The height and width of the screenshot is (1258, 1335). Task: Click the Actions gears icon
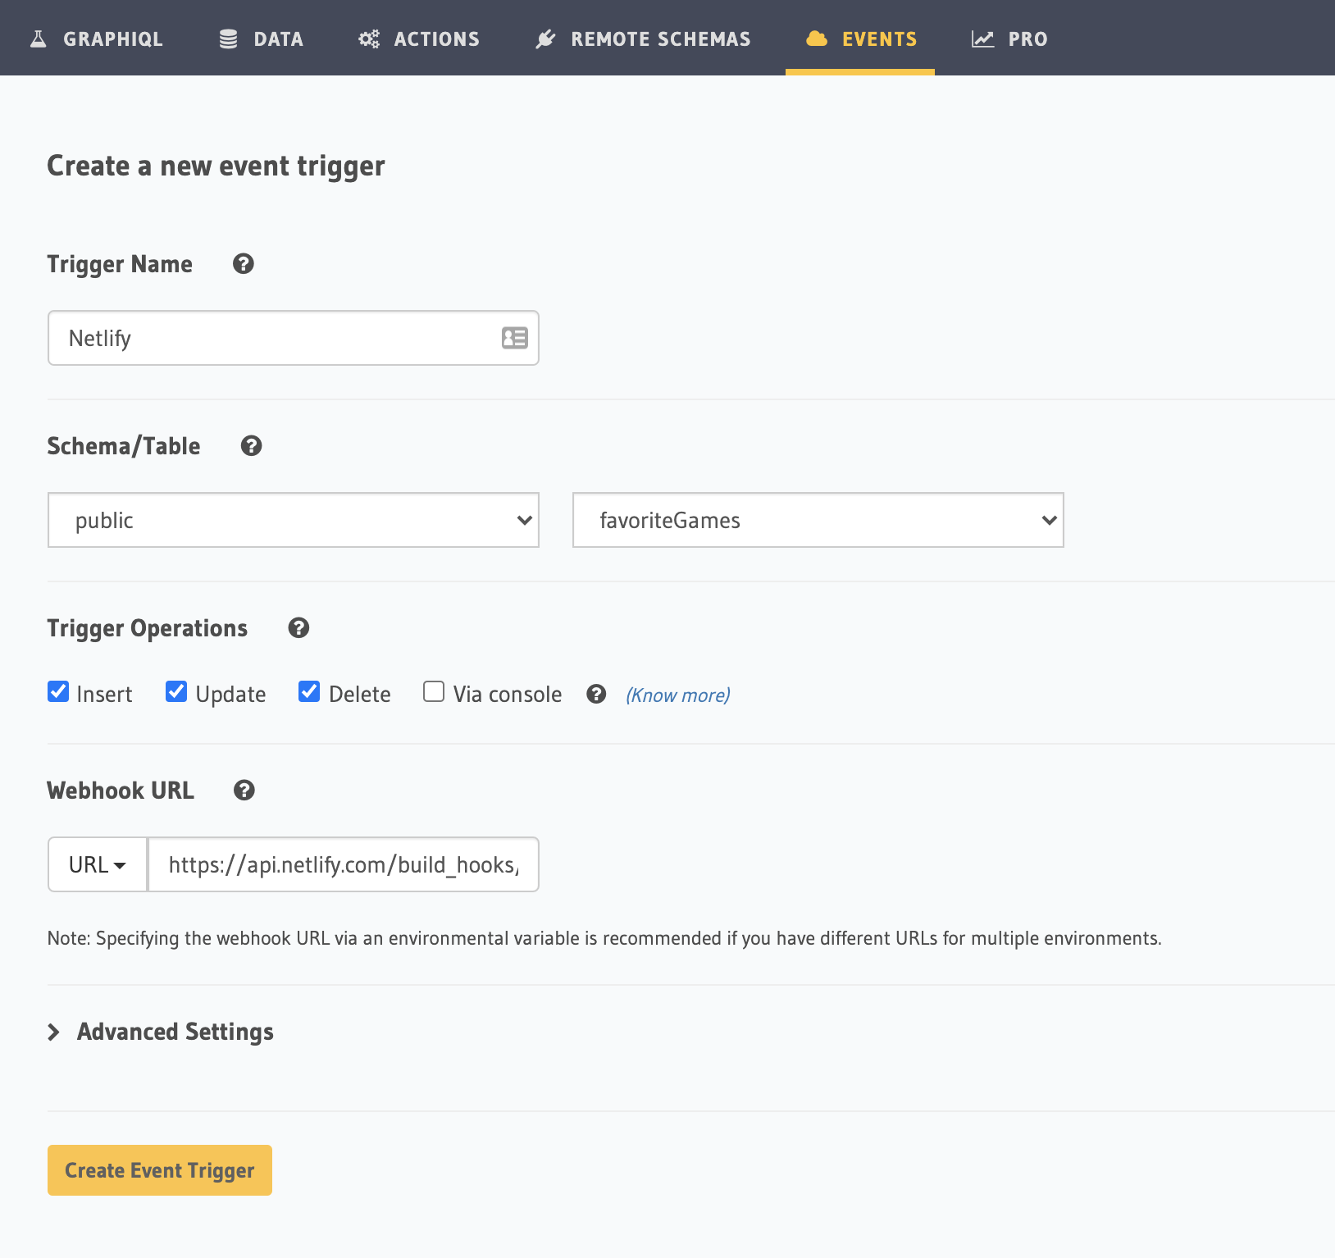368,38
